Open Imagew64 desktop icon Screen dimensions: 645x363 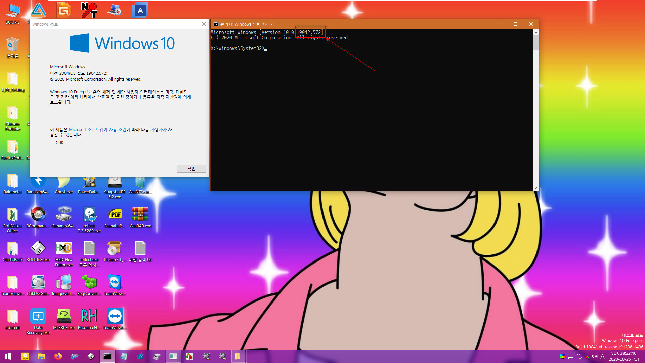coord(64,286)
